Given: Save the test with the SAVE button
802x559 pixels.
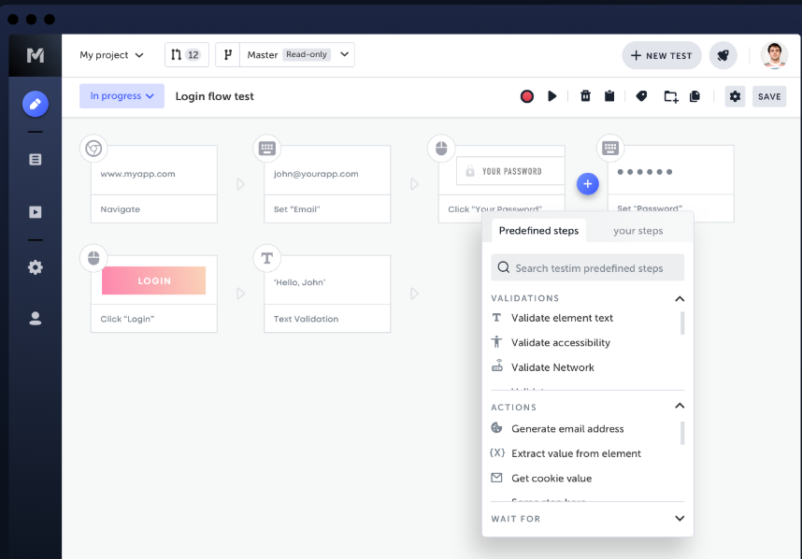Looking at the screenshot, I should point(768,95).
